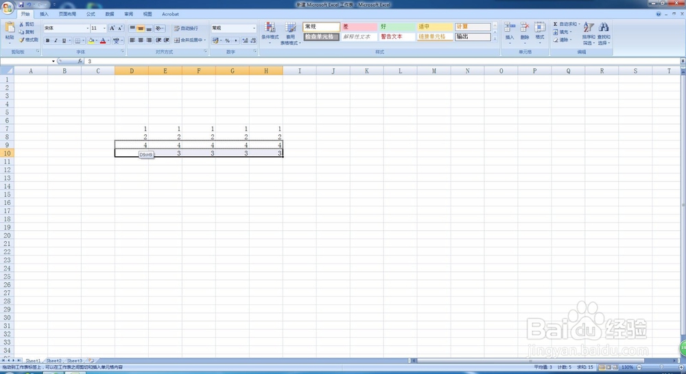Increase the cell indent
Image resolution: width=686 pixels, height=374 pixels.
(166, 40)
